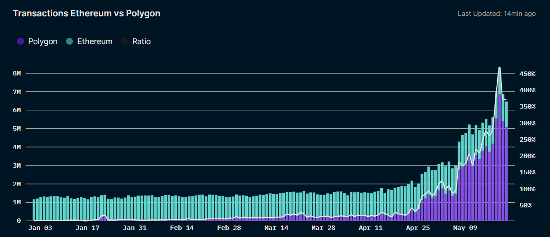Click the 450% right axis label
Image resolution: width=550 pixels, height=237 pixels.
pyautogui.click(x=527, y=74)
